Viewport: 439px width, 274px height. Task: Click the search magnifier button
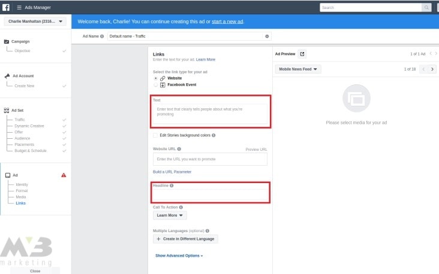pyautogui.click(x=426, y=8)
